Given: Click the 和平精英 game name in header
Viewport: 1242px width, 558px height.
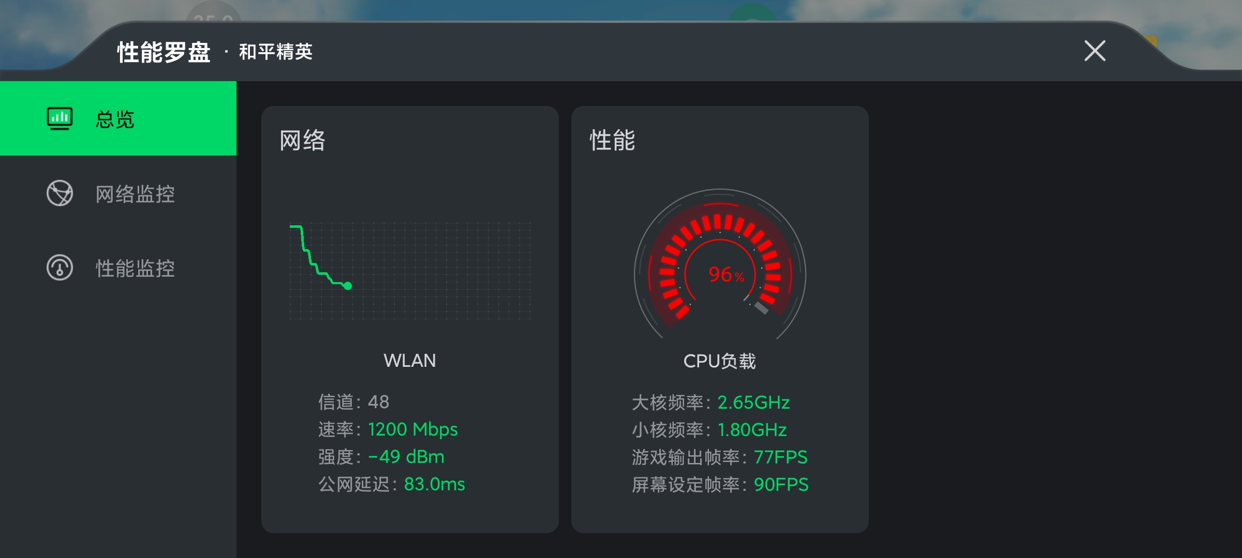Looking at the screenshot, I should (x=275, y=51).
